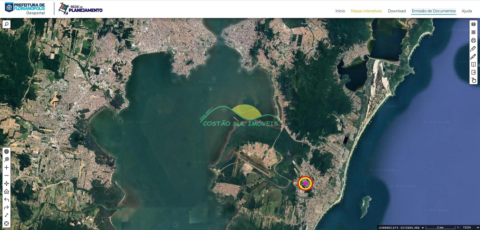Open the map scale dropdown arrow

[x=478, y=227]
